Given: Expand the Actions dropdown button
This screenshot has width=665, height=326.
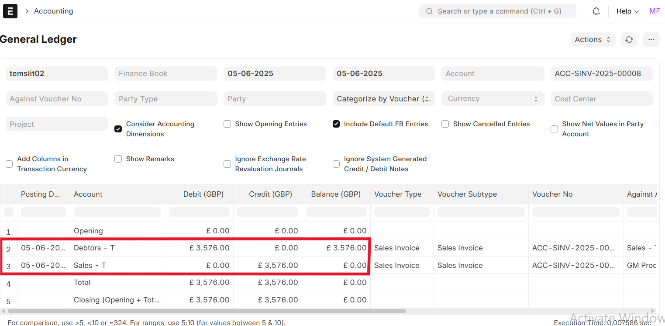Looking at the screenshot, I should pyautogui.click(x=593, y=39).
